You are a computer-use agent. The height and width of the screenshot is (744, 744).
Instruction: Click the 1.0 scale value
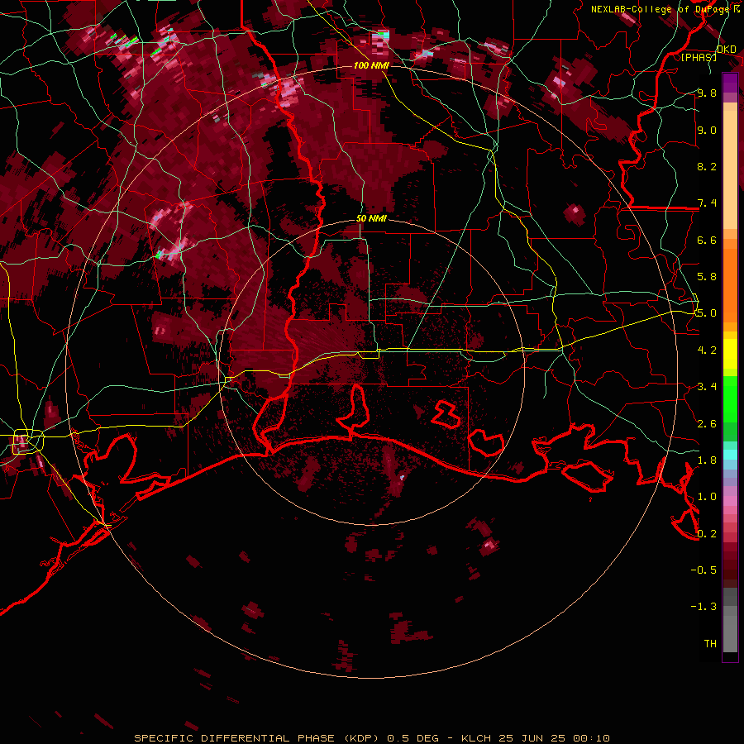pyautogui.click(x=707, y=497)
